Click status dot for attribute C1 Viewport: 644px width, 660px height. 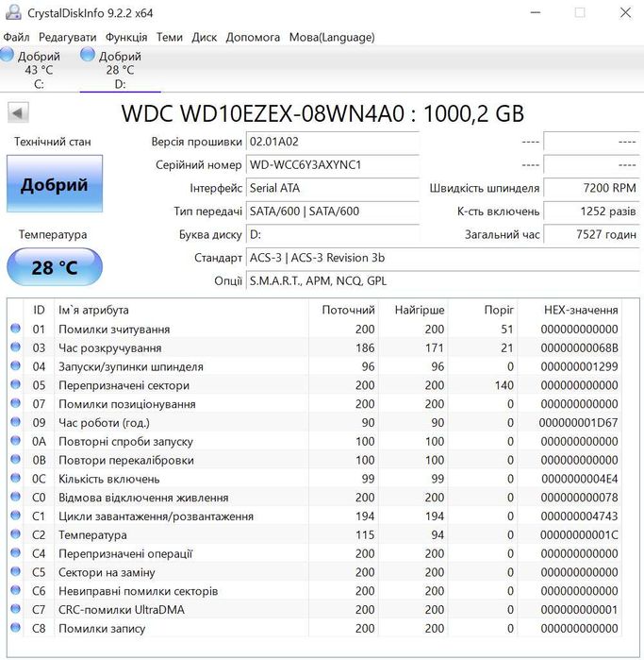tap(15, 515)
